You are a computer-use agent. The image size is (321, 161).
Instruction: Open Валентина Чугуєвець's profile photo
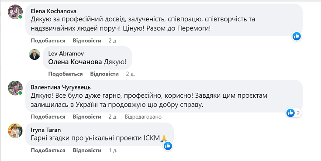(15, 88)
